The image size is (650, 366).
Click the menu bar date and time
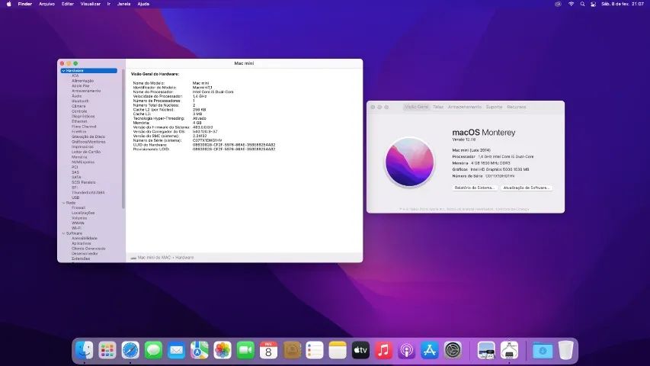point(623,4)
